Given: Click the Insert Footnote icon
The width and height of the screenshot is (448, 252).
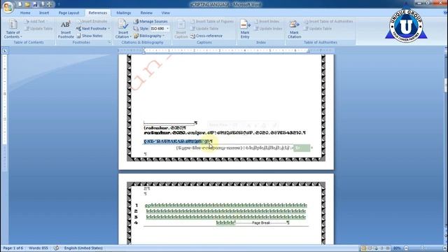Looking at the screenshot, I should [66, 29].
